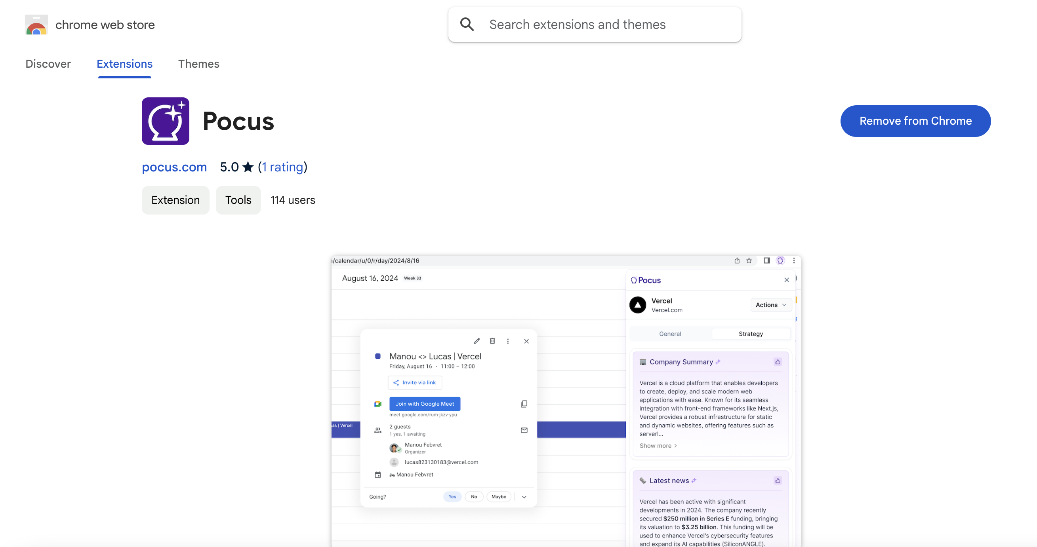1037x547 pixels.
Task: Click the Tools category chip
Action: [x=238, y=200]
